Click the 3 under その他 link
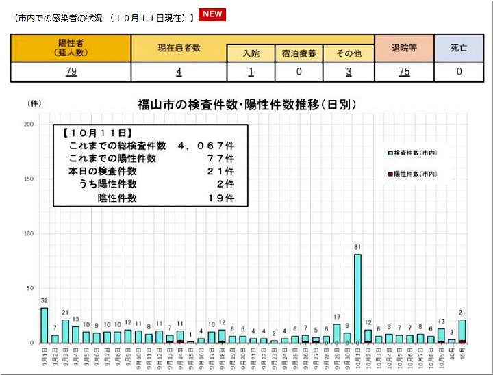The image size is (493, 375). [348, 72]
